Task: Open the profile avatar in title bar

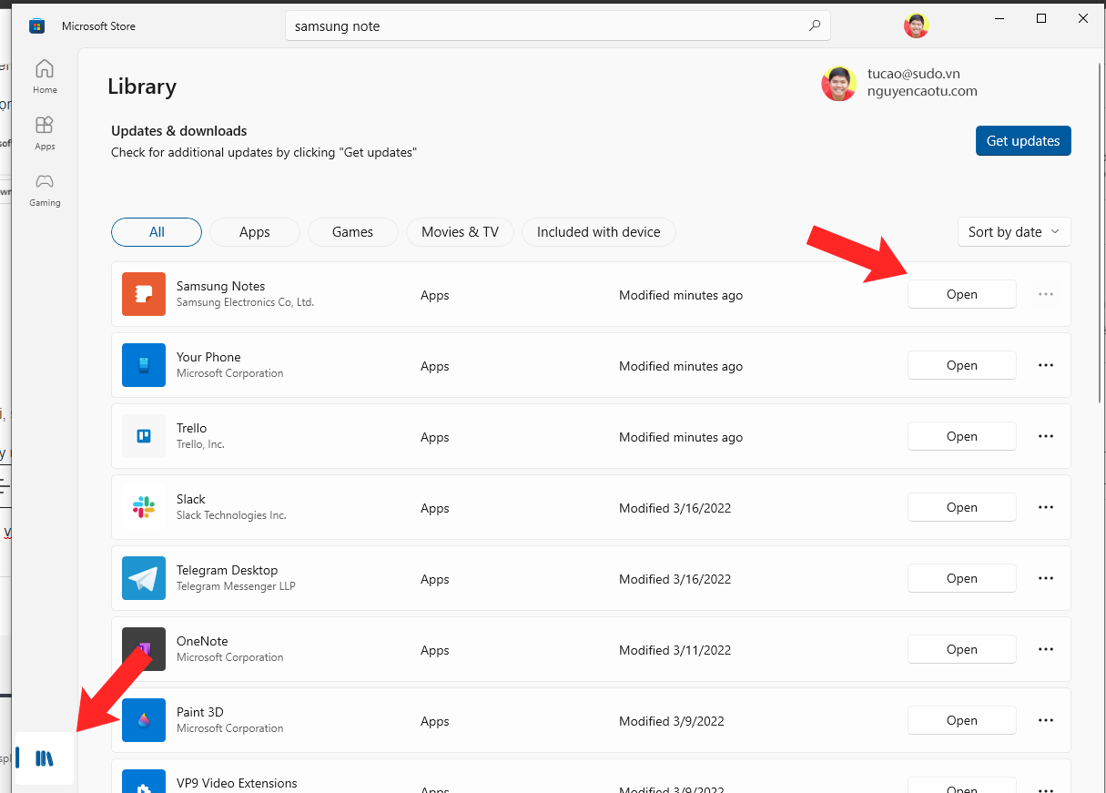Action: pyautogui.click(x=916, y=25)
